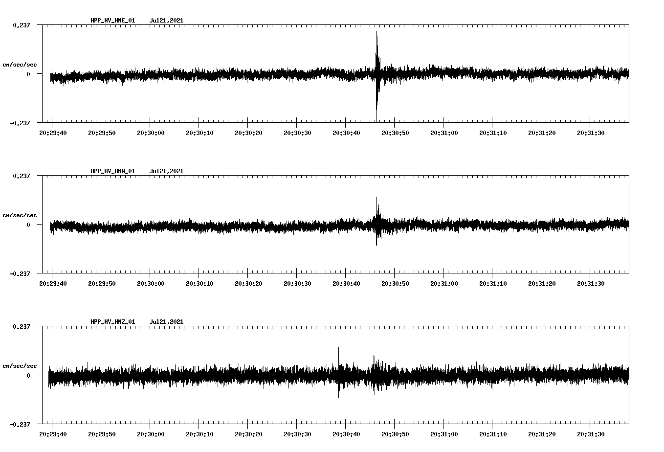Select the Jul21,2021 date on the top plot
This screenshot has width=664, height=452.
(x=167, y=20)
